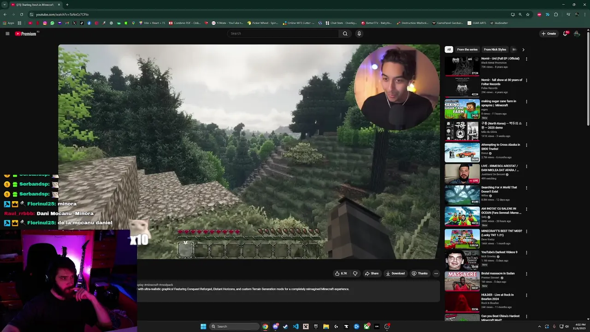Open options for Brutal massacre video
Viewport: 590px width, 332px height.
[x=526, y=274]
